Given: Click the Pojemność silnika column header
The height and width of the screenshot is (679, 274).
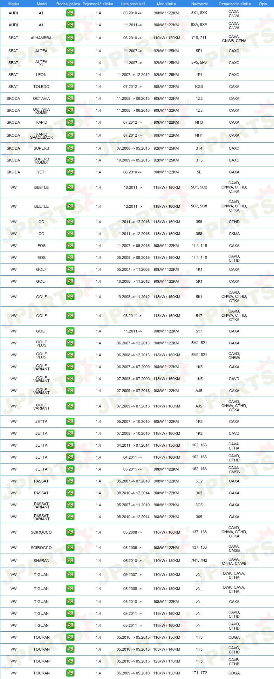Looking at the screenshot, I should 98,4.
